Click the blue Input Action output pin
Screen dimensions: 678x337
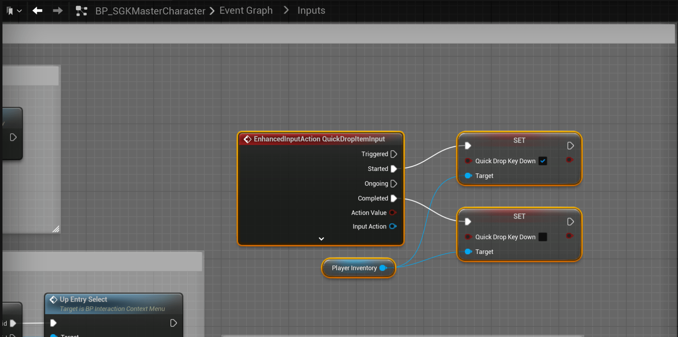393,226
